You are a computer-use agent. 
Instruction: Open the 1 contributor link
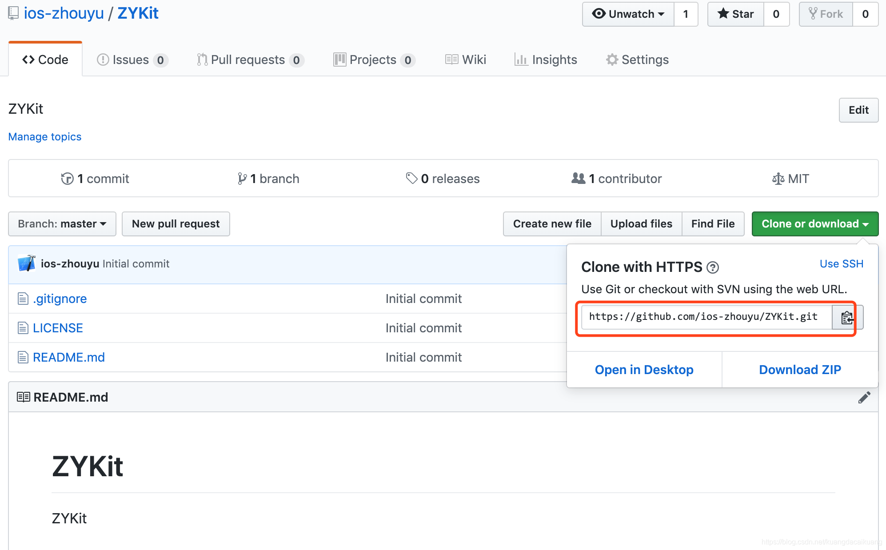tap(617, 179)
